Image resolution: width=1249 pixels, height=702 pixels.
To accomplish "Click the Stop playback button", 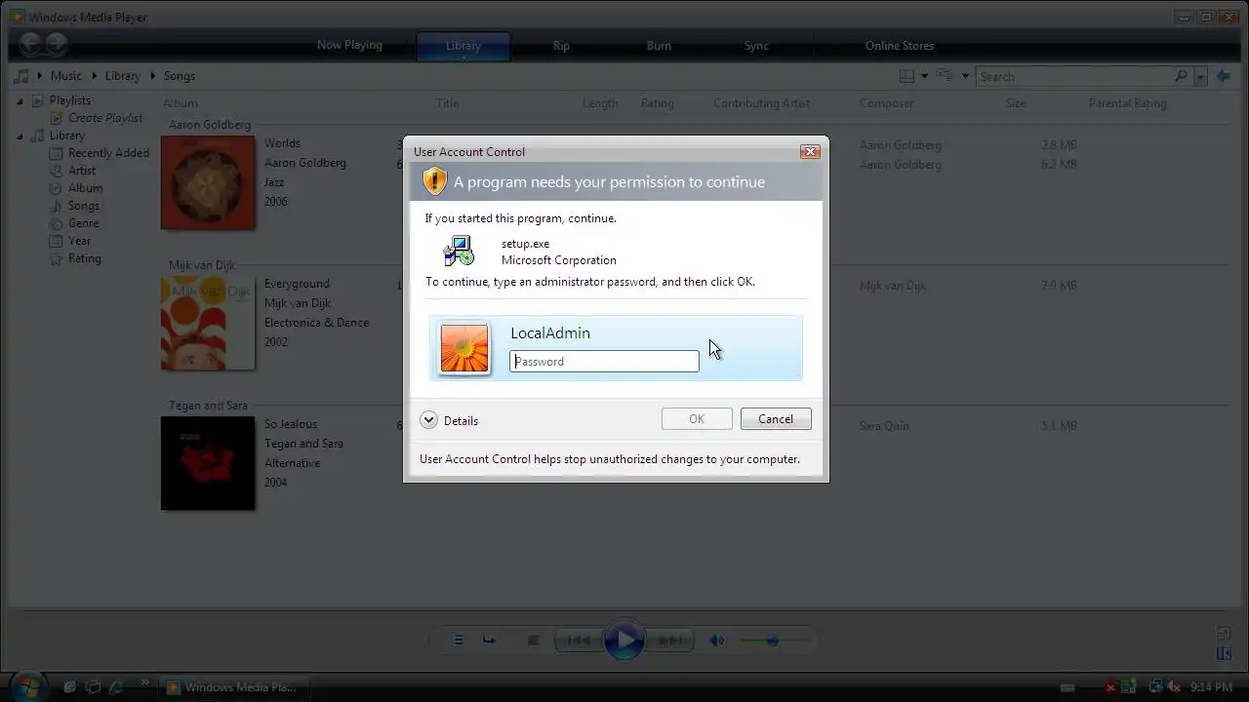I will click(x=533, y=641).
